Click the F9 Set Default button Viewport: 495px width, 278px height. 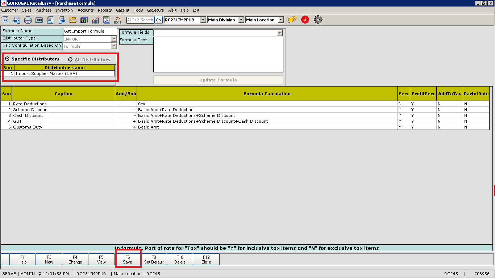click(x=154, y=260)
